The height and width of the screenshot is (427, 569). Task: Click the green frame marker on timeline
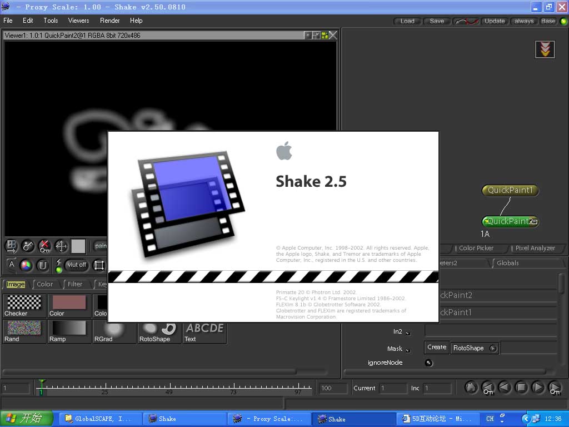coord(41,387)
